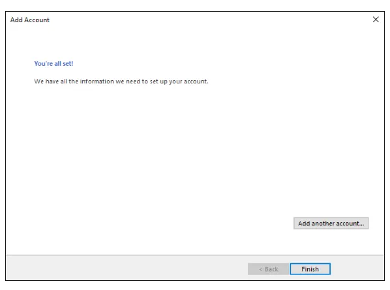Click the word "information" in the message

[x=97, y=81]
